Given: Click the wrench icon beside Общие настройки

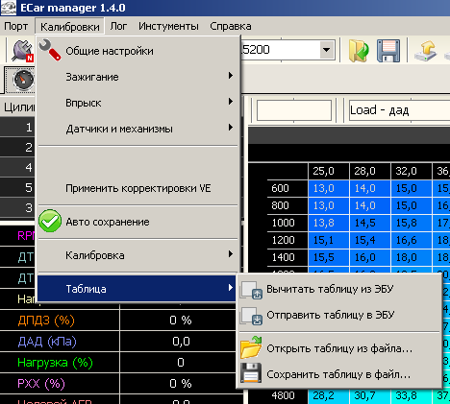Looking at the screenshot, I should pos(50,50).
